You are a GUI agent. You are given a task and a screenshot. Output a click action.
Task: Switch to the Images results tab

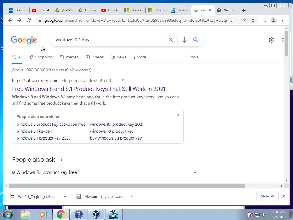click(x=69, y=57)
